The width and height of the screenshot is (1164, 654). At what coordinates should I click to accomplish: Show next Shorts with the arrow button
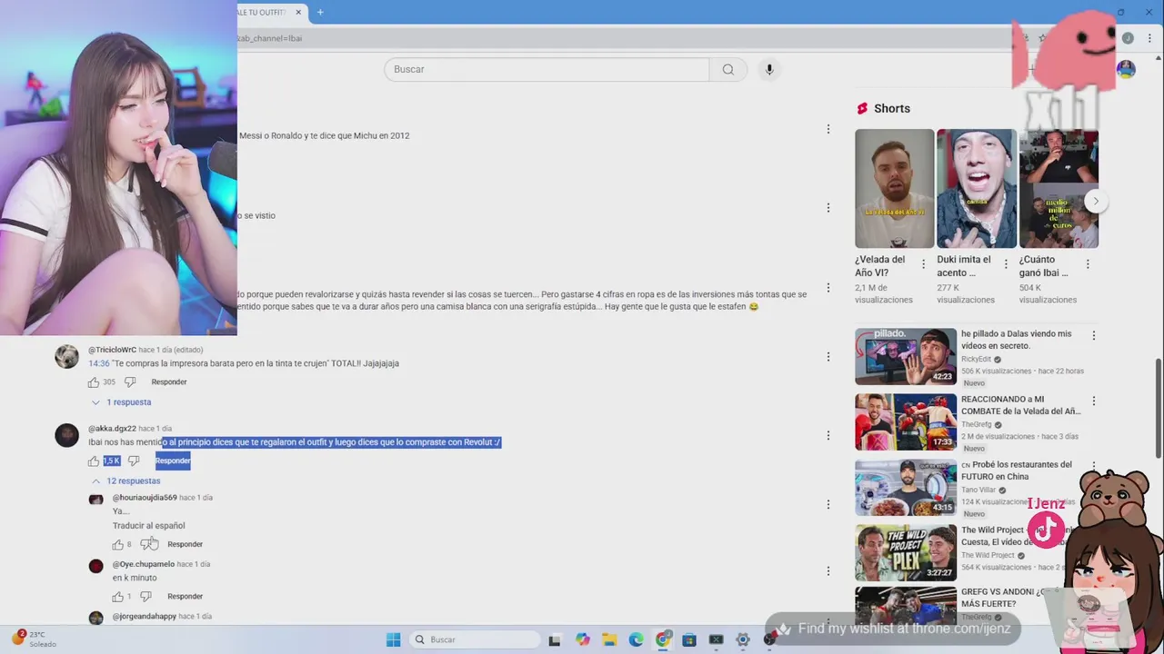point(1096,201)
